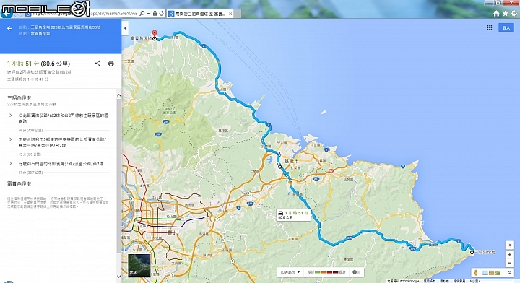520x283 pixels.
Task: Close the Google Maps browser tab
Action: click(x=230, y=14)
